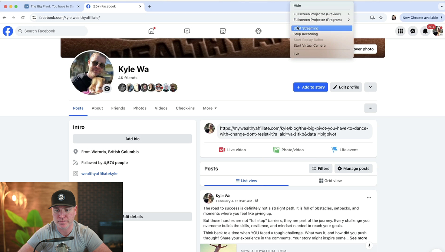Click the Search Facebook field
Viewport: 445px width, 252px height.
pyautogui.click(x=52, y=31)
